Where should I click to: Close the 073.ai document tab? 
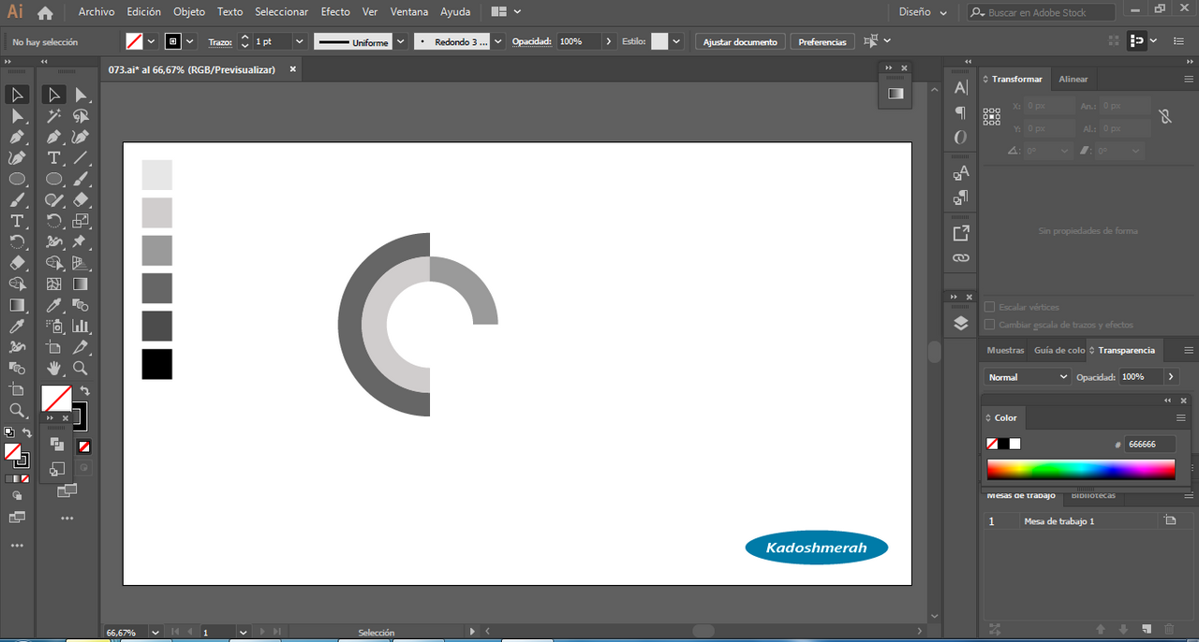click(292, 69)
